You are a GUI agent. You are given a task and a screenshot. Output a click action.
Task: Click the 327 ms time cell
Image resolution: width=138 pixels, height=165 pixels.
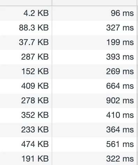[94, 28]
